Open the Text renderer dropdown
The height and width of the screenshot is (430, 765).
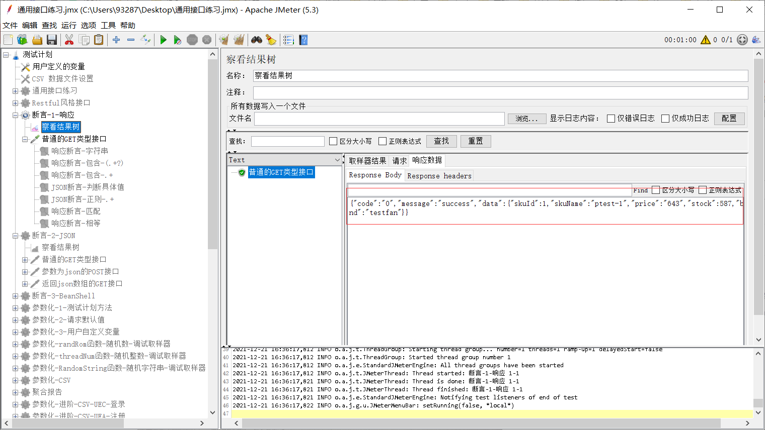(285, 160)
